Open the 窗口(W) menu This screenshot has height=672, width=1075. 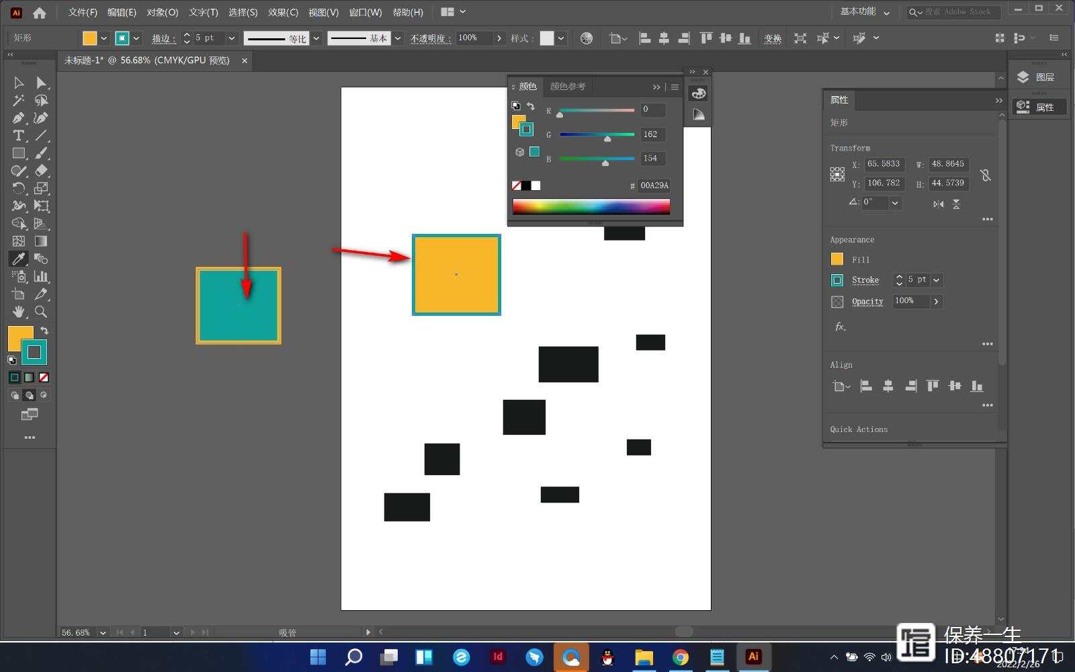point(365,12)
